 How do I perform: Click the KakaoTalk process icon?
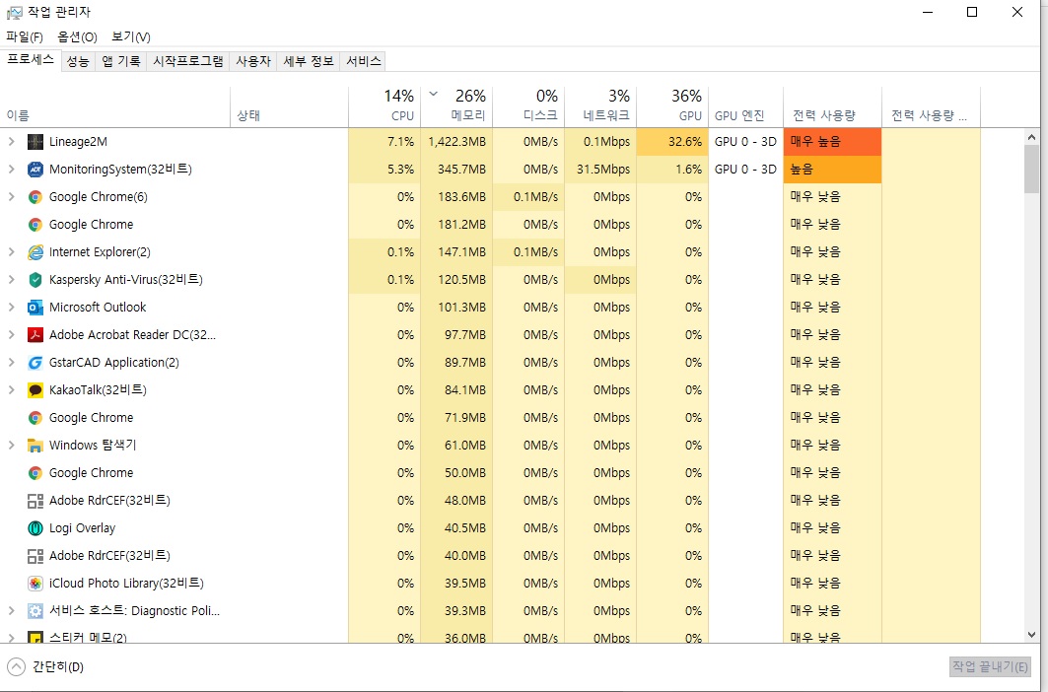[x=35, y=389]
